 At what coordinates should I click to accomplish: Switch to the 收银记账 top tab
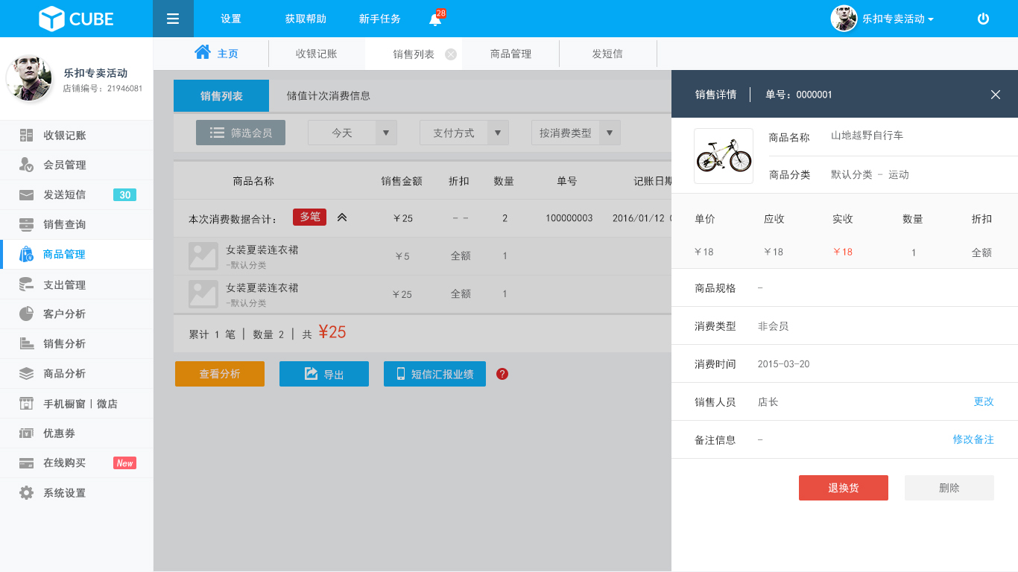coord(317,54)
